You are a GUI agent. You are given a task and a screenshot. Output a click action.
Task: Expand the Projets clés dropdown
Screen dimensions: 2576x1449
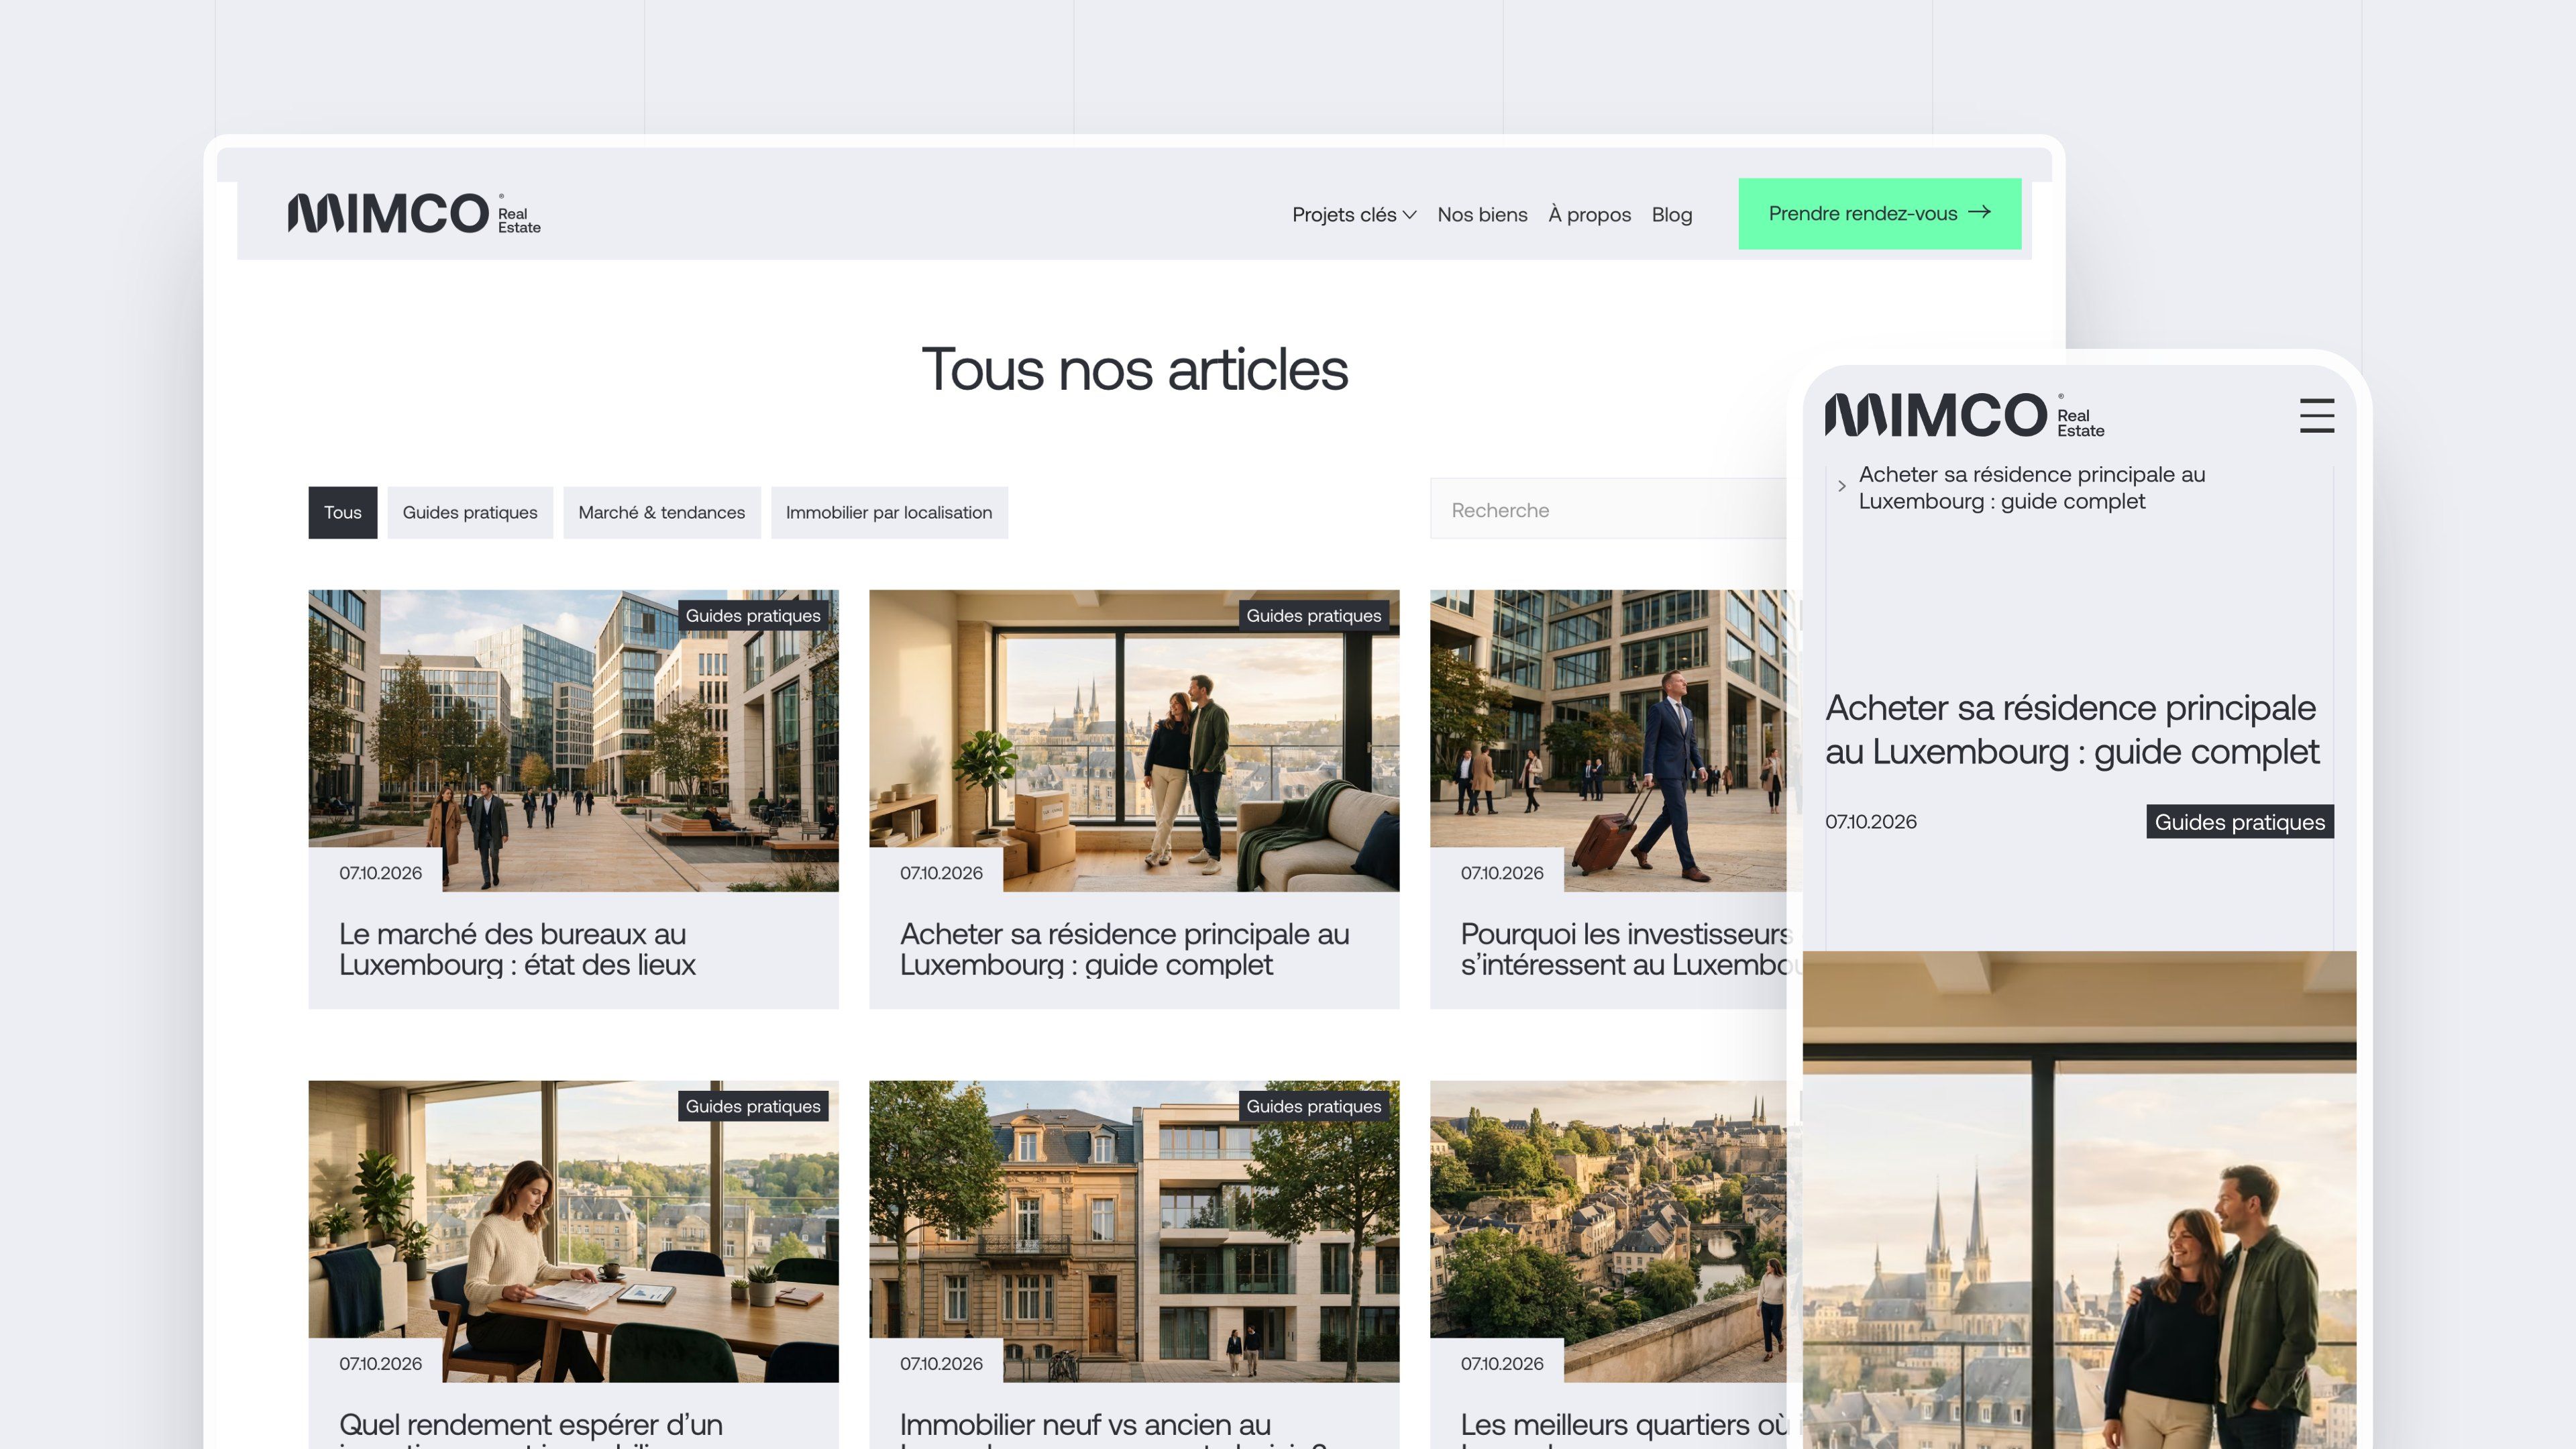tap(1354, 215)
